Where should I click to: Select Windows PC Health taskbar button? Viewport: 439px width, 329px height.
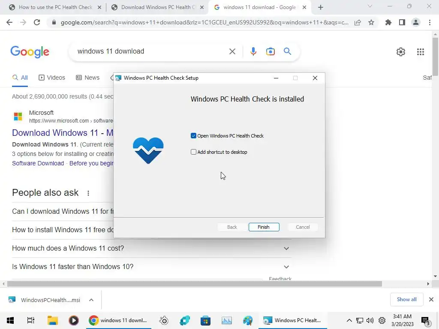[293, 320]
